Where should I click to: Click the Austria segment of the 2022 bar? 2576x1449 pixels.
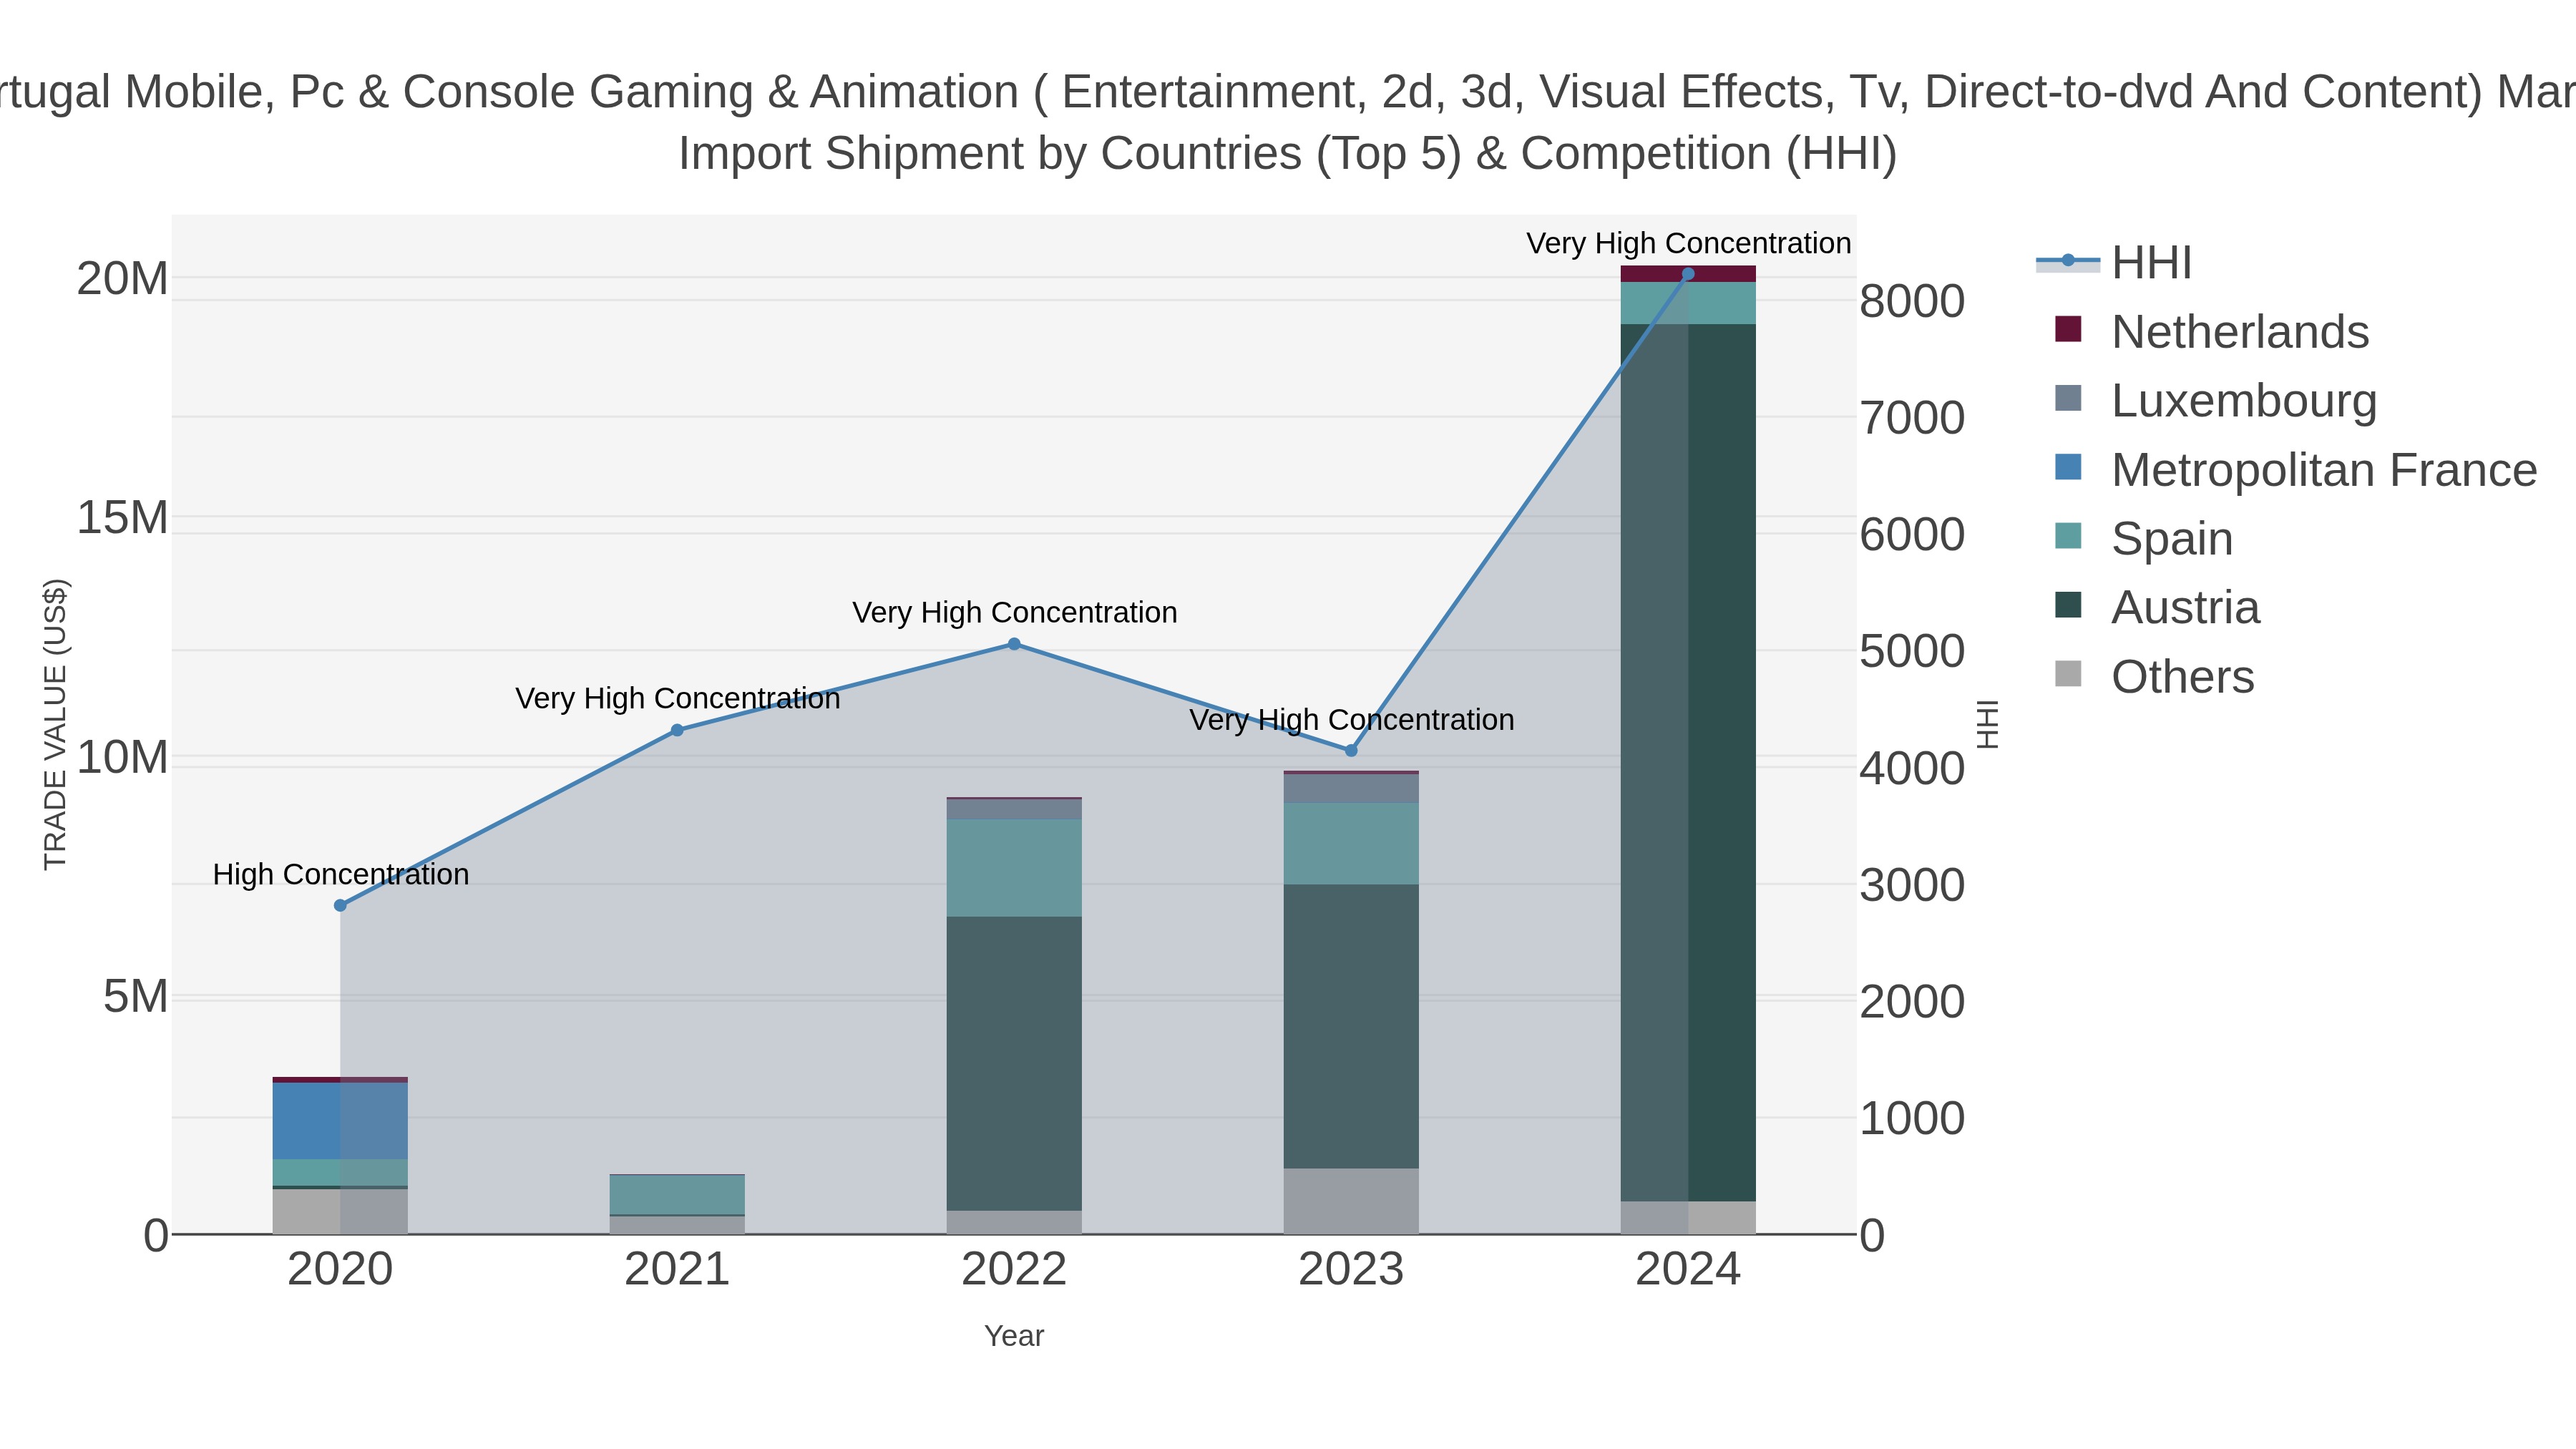(x=1014, y=1063)
